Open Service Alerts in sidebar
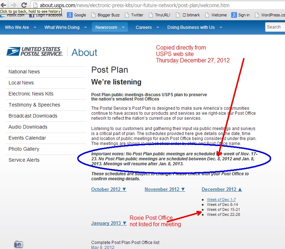The width and height of the screenshot is (285, 249). 24,160
